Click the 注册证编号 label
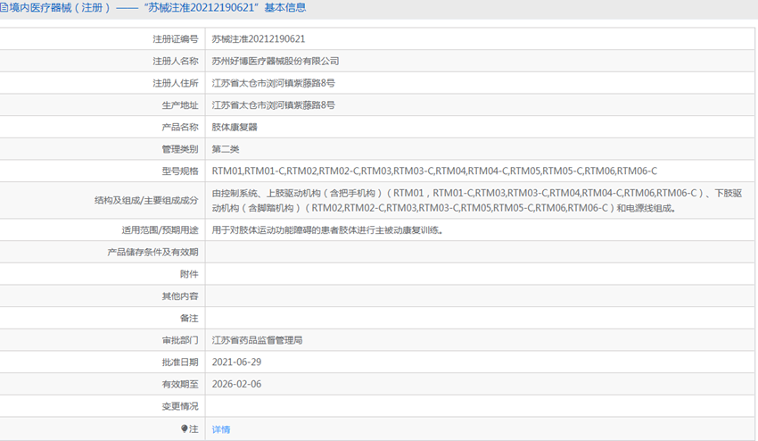This screenshot has height=441, width=758. 176,39
